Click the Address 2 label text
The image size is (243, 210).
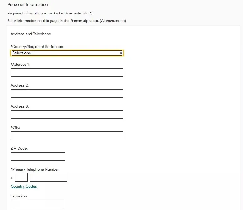pos(20,85)
